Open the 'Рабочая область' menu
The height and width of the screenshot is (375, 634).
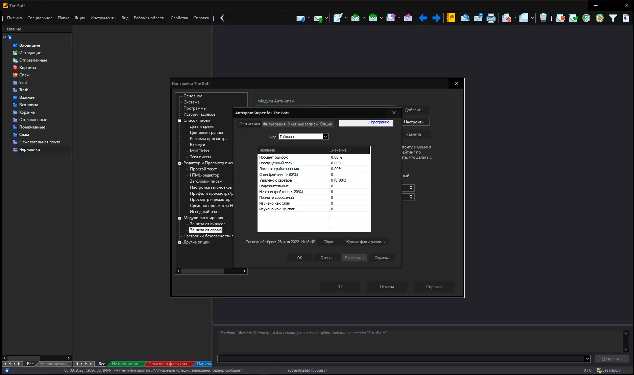pyautogui.click(x=149, y=18)
